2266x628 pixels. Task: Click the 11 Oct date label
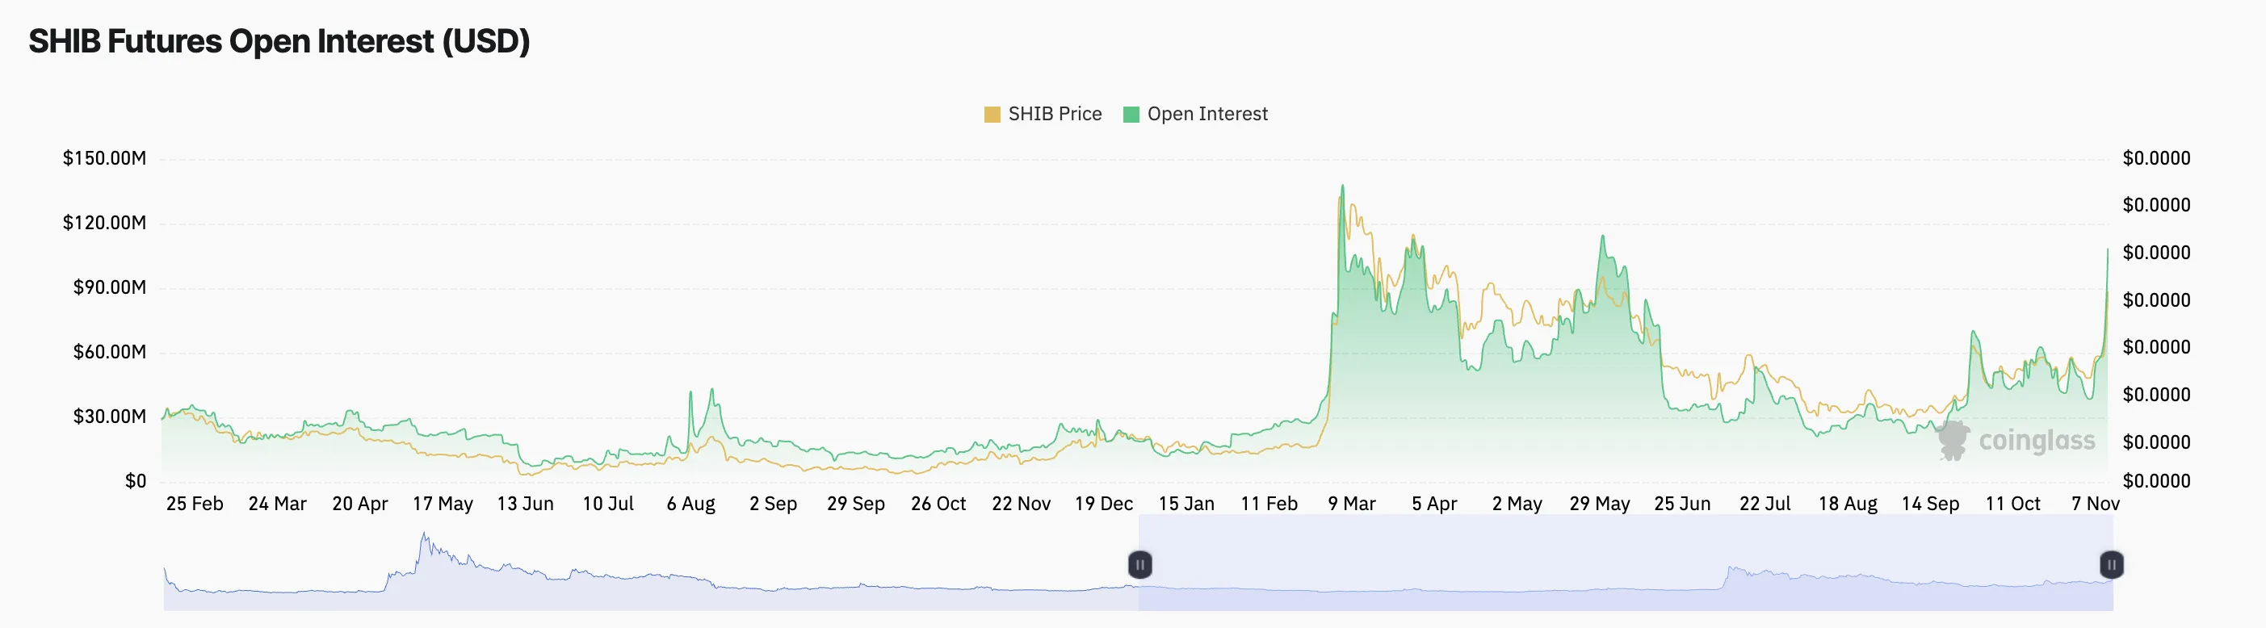pos(2013,504)
